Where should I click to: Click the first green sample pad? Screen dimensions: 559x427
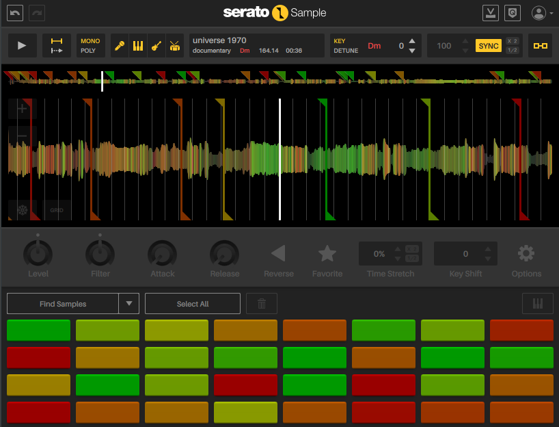click(38, 330)
